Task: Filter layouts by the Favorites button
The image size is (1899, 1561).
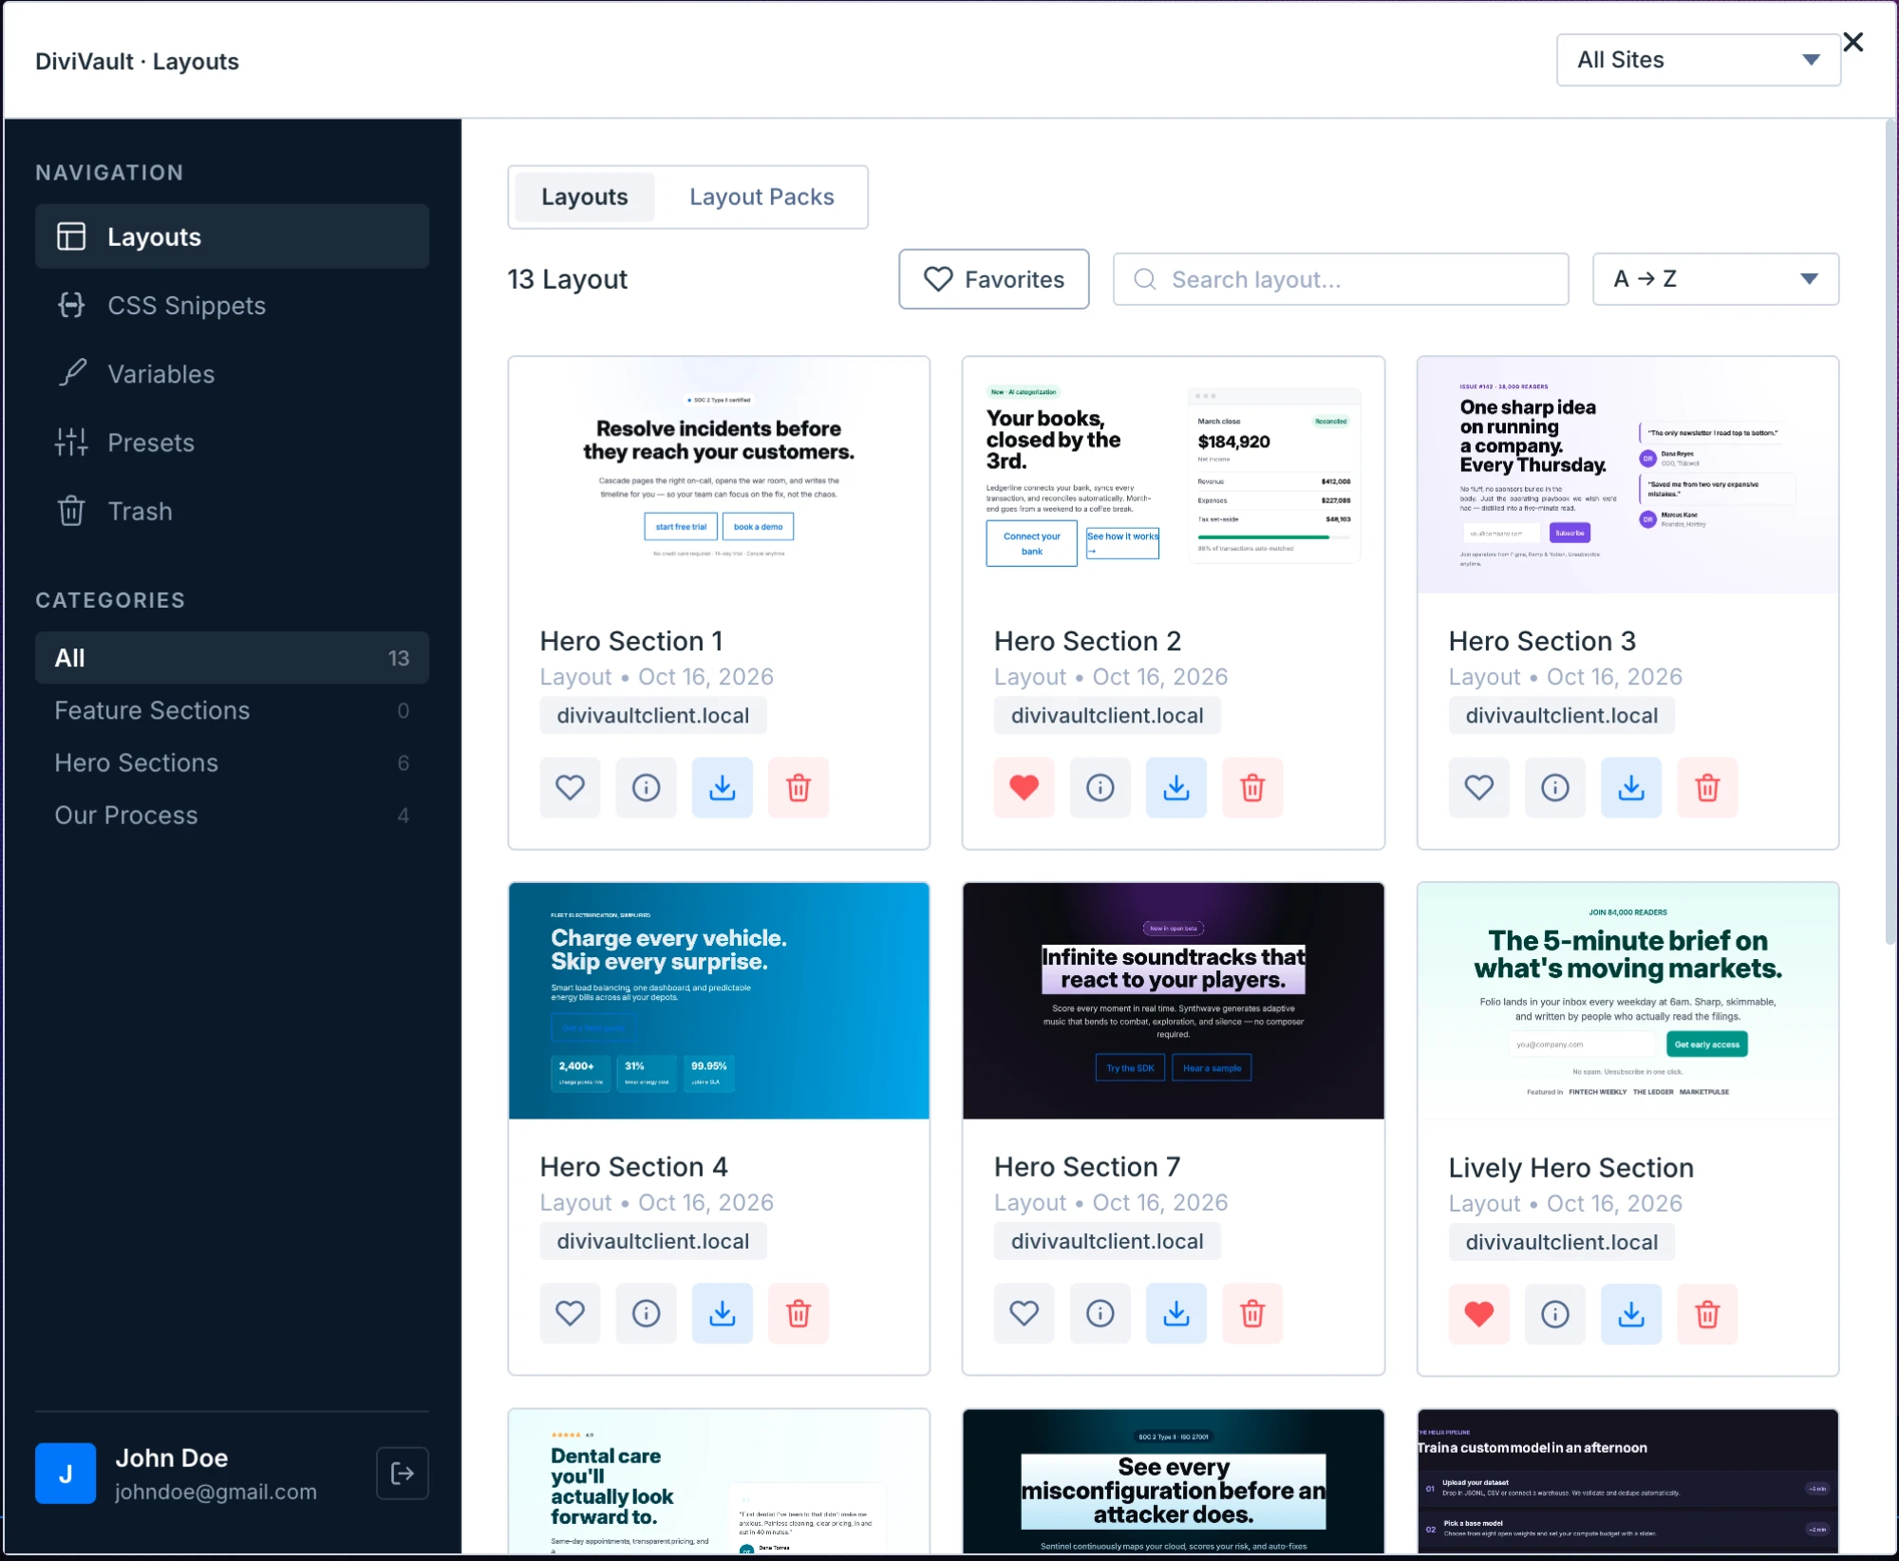Action: pyautogui.click(x=993, y=279)
